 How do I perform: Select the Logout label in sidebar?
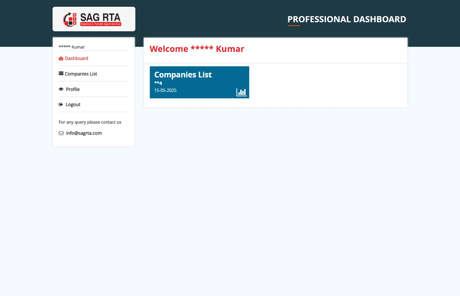point(73,104)
